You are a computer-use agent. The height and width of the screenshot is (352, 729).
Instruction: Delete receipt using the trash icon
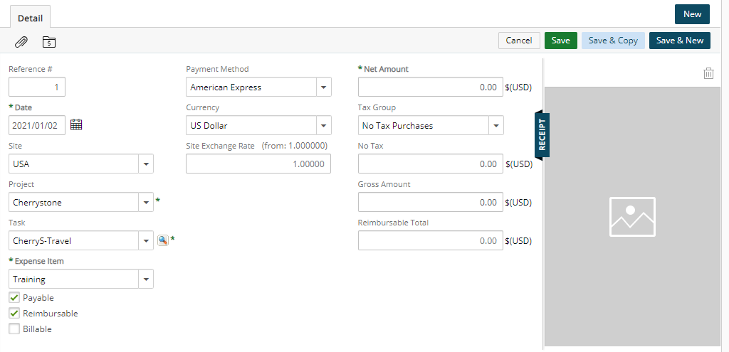pyautogui.click(x=708, y=73)
